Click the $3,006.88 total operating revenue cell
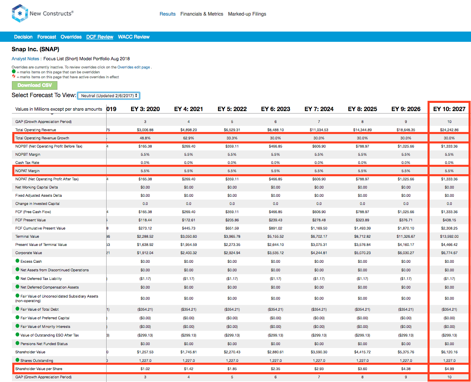Image resolution: width=471 pixels, height=382 pixels. click(x=145, y=130)
